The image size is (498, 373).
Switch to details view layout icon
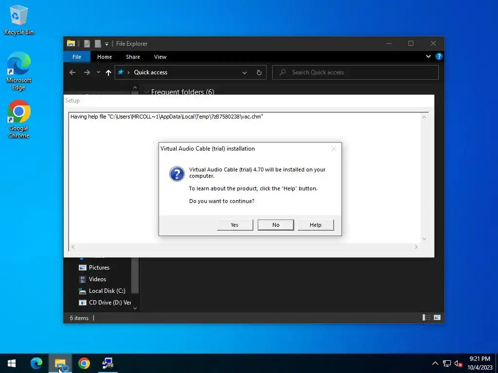click(426, 318)
